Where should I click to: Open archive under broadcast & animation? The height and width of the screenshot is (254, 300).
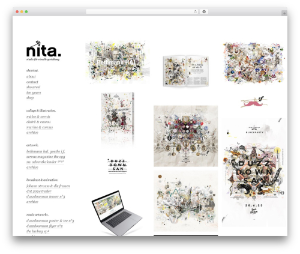(32, 202)
